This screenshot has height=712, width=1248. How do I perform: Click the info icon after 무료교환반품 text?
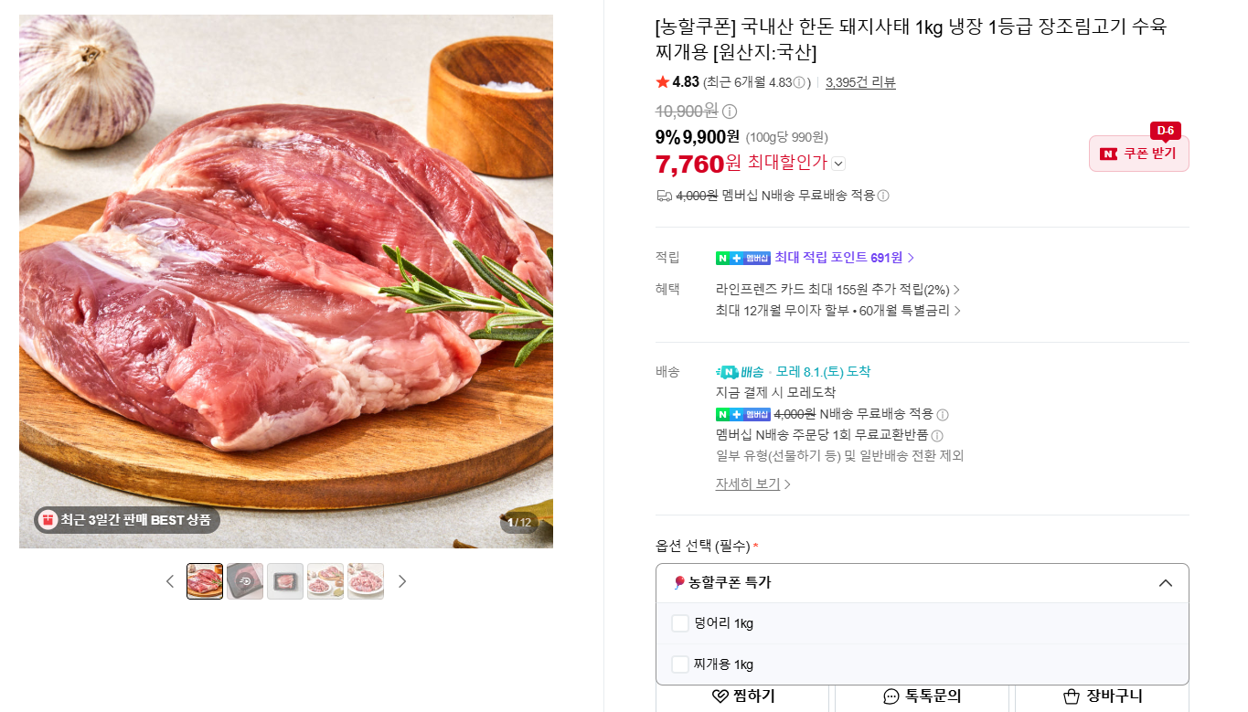937,436
